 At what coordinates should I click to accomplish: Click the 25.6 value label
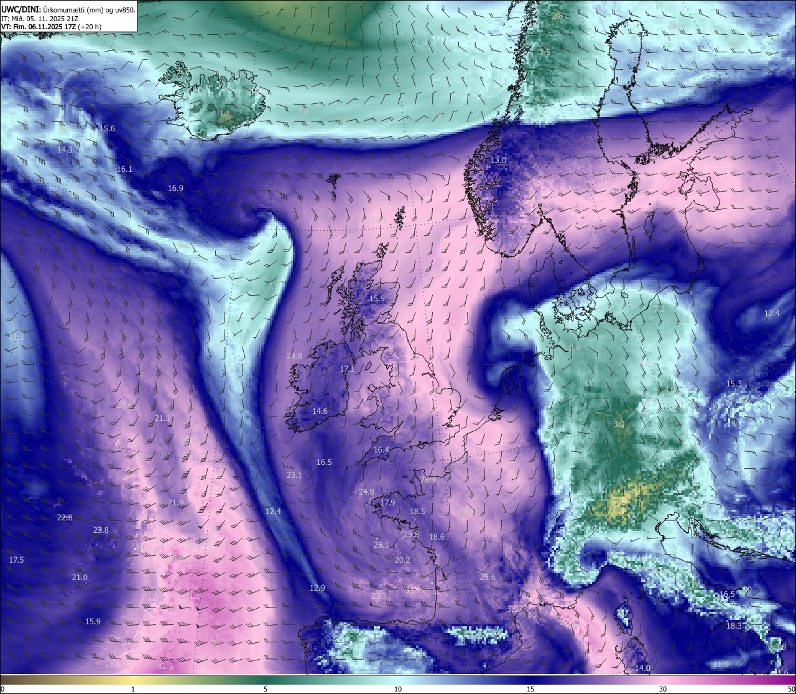pos(488,578)
